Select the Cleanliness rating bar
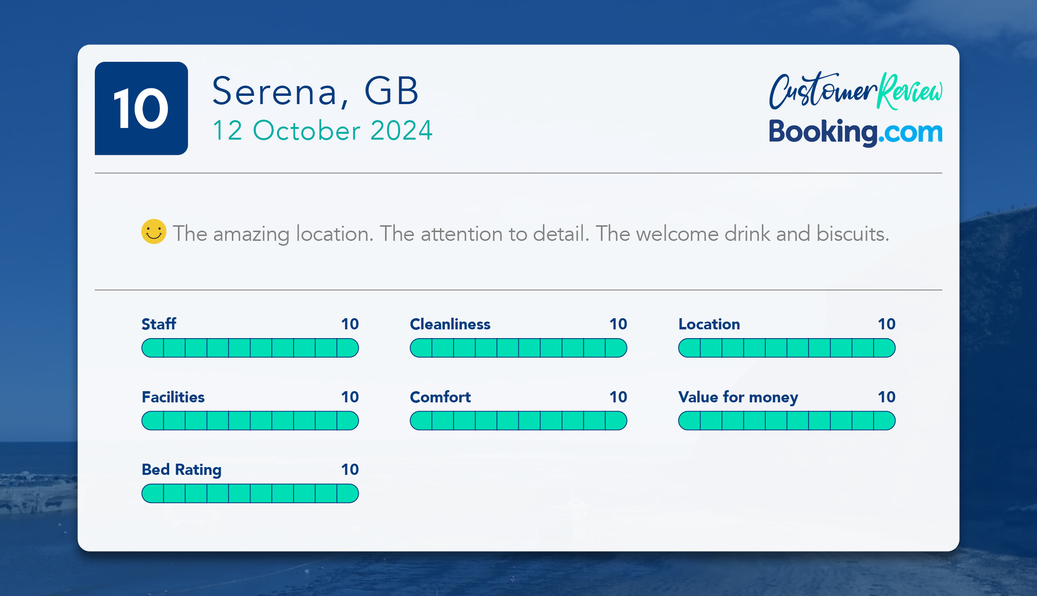Viewport: 1037px width, 596px height. pyautogui.click(x=519, y=348)
